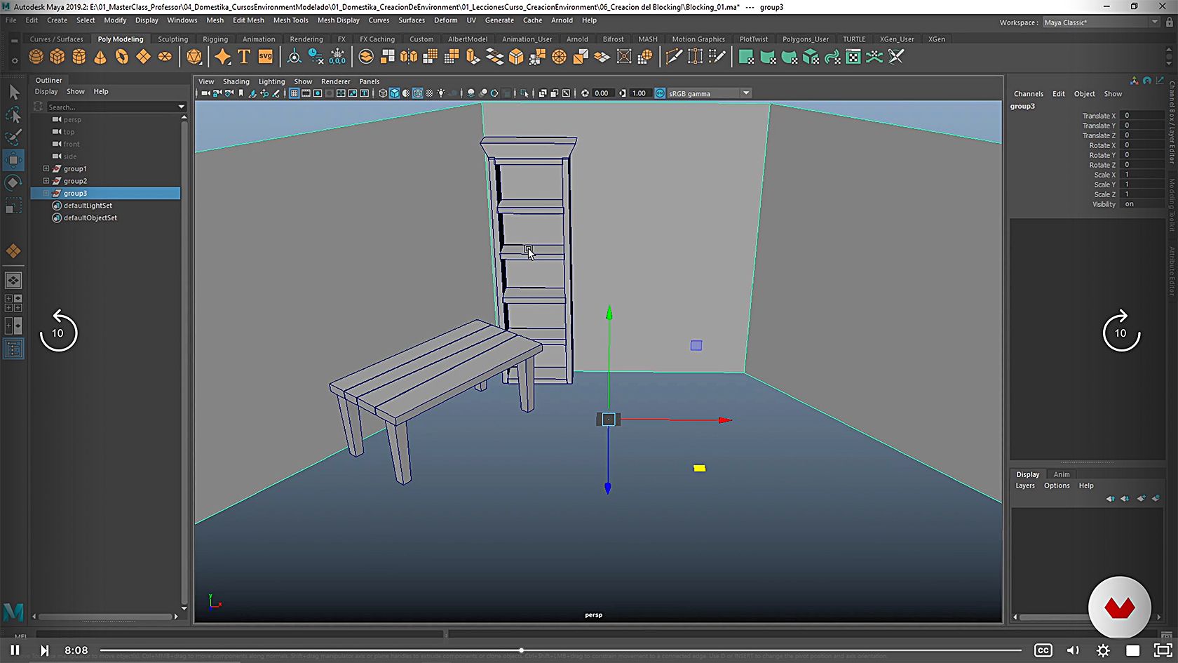This screenshot has height=663, width=1178.
Task: Click the video progress bar scrubber
Action: [x=521, y=650]
